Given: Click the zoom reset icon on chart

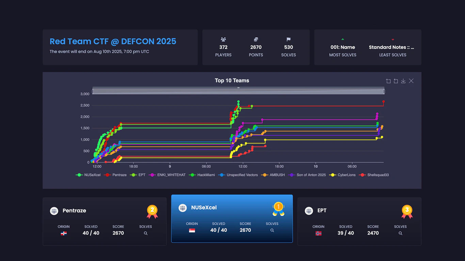Looking at the screenshot, I should tap(396, 81).
